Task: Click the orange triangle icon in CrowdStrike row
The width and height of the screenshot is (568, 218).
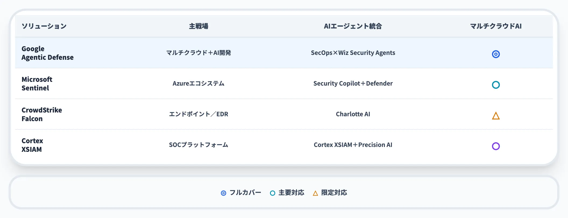Action: 496,116
